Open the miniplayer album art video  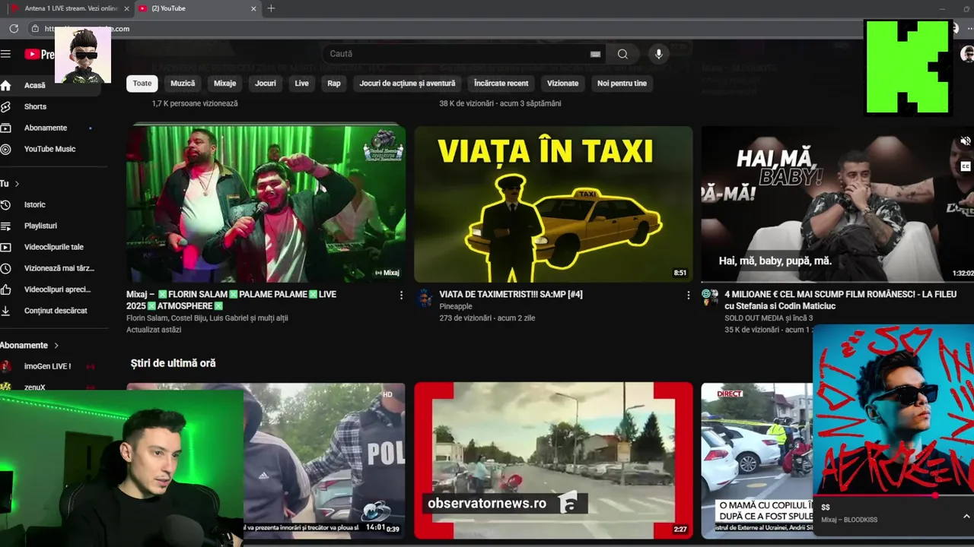coord(893,410)
